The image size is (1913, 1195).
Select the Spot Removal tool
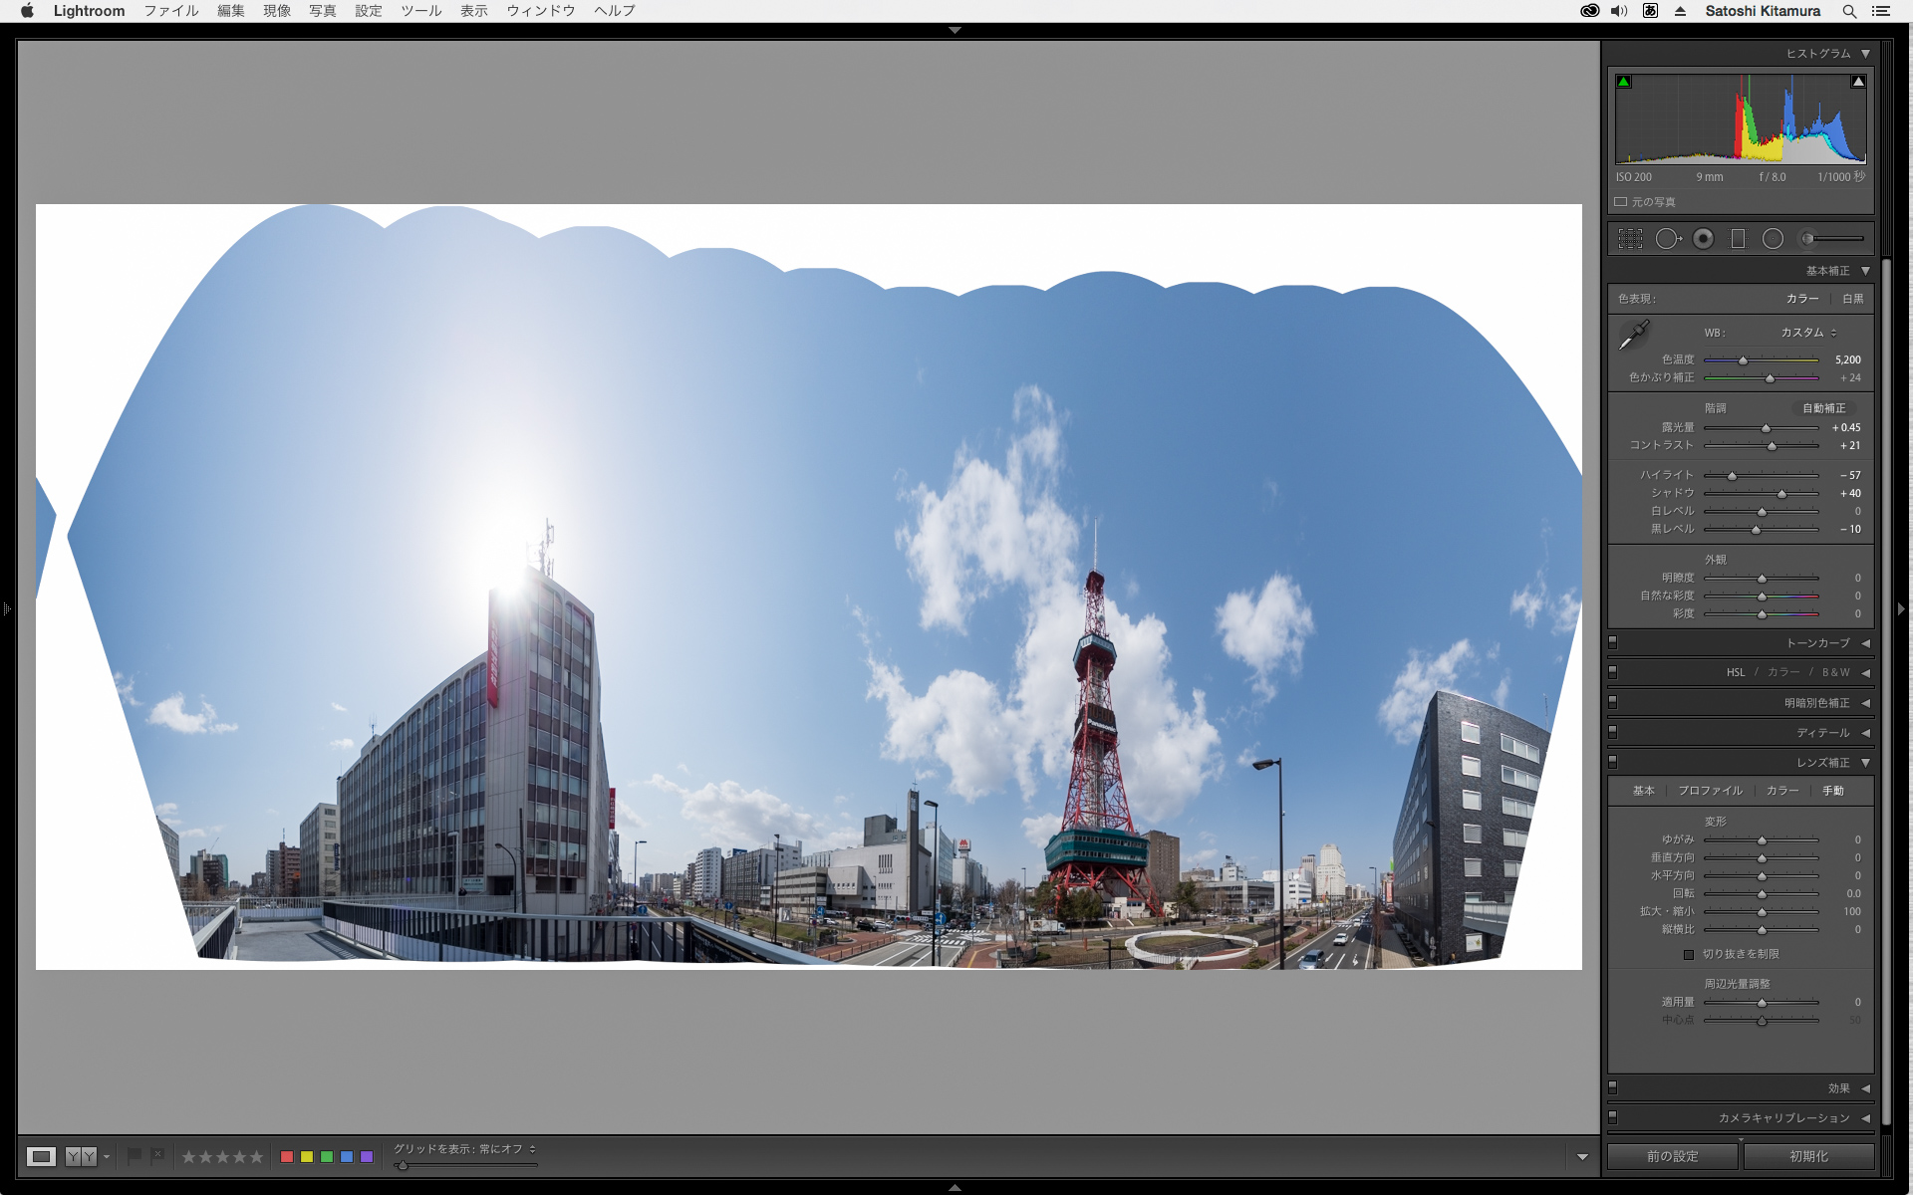pyautogui.click(x=1667, y=239)
